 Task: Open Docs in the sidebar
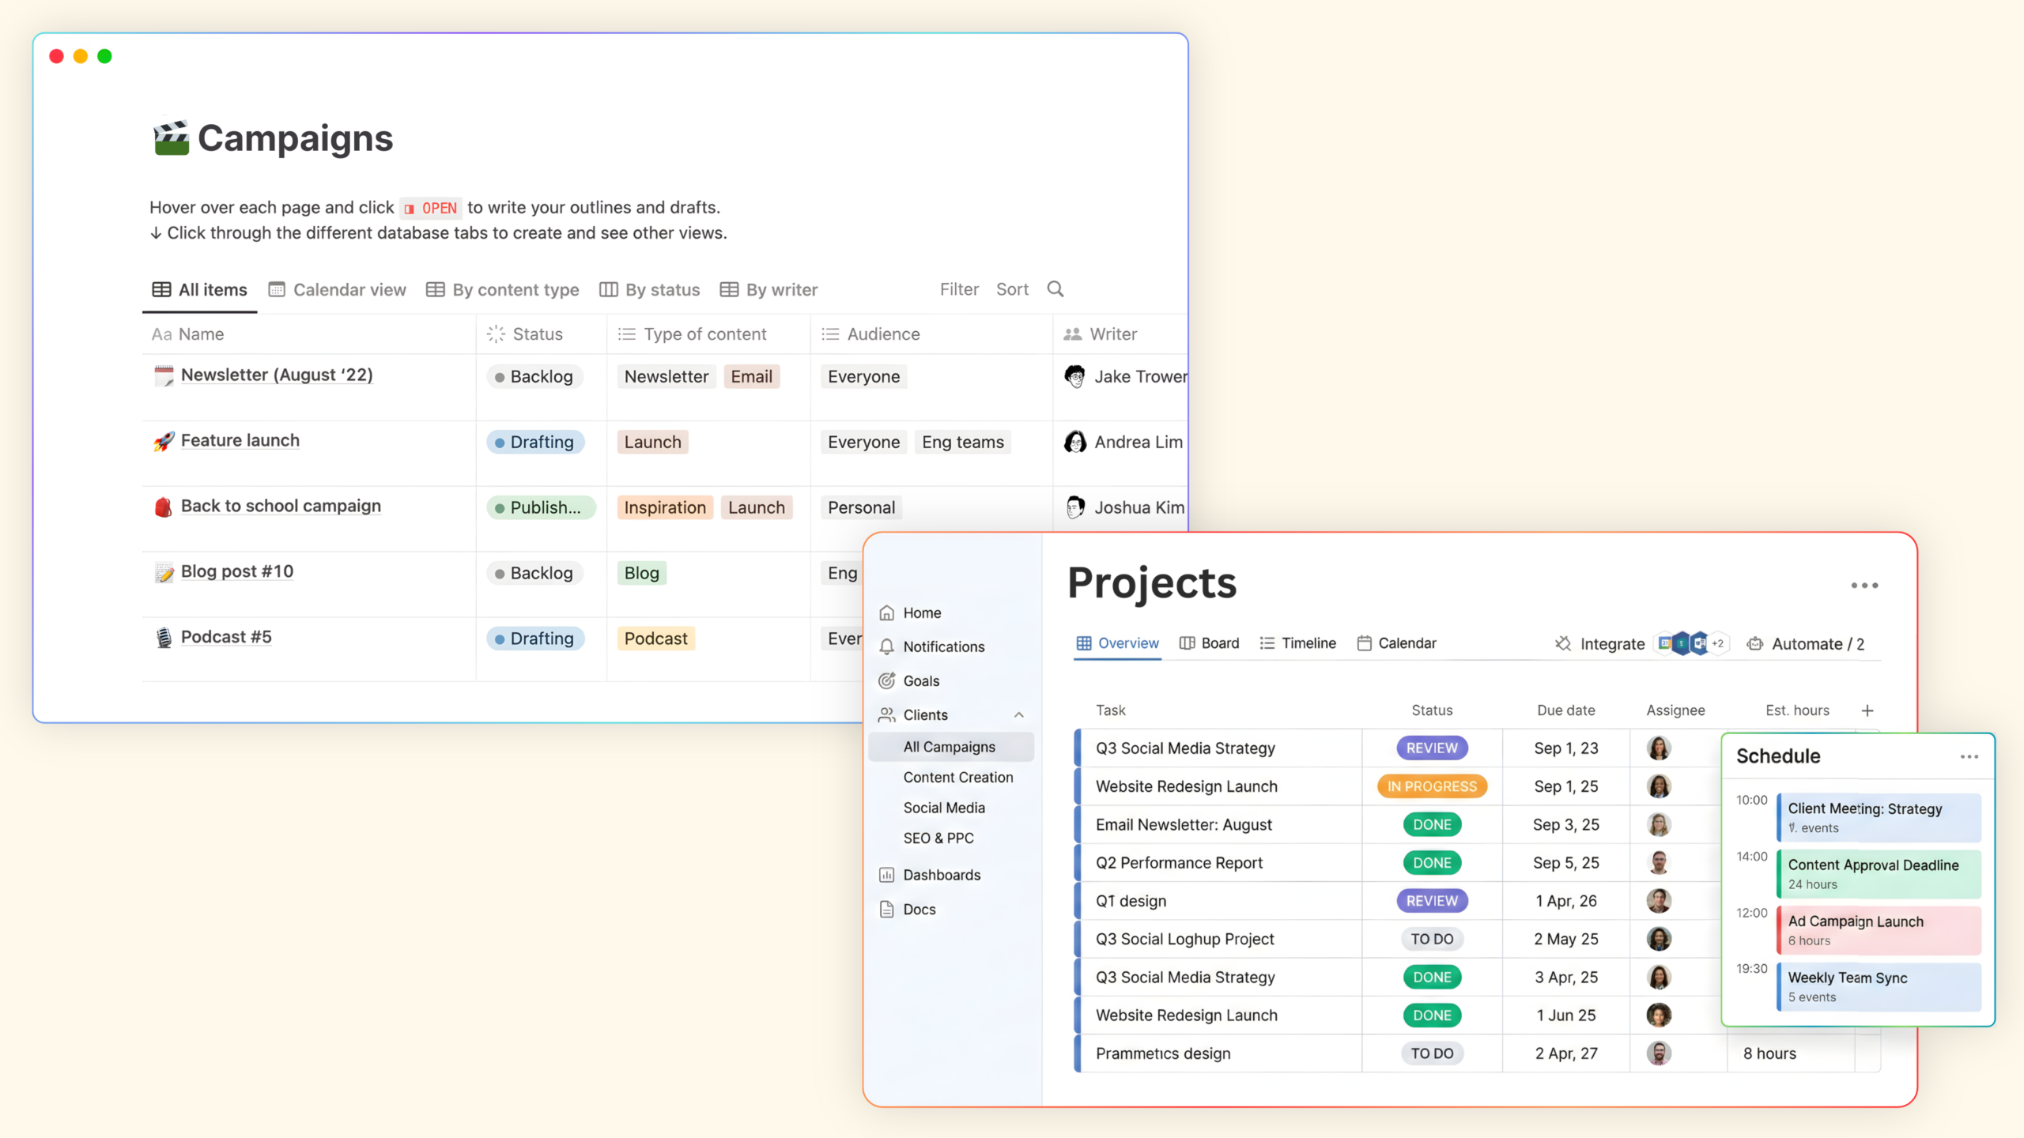pyautogui.click(x=919, y=909)
